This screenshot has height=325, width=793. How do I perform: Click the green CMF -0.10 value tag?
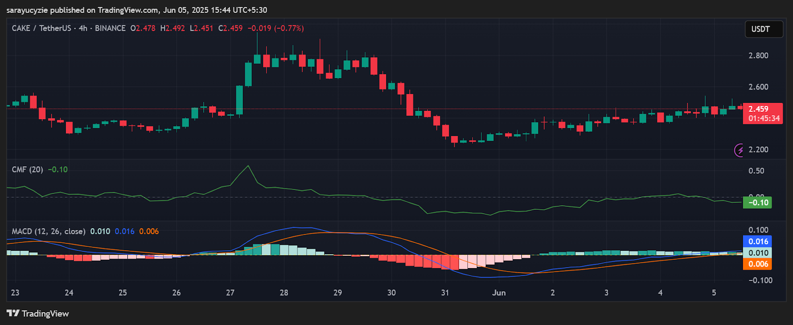coord(757,202)
